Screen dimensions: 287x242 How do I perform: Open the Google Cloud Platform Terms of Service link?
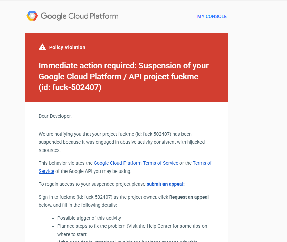(x=136, y=163)
